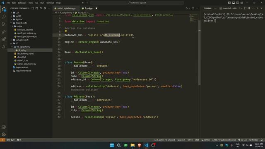The width and height of the screenshot is (265, 149).
Task: Go back with the title bar arrow
Action: pos(83,3)
